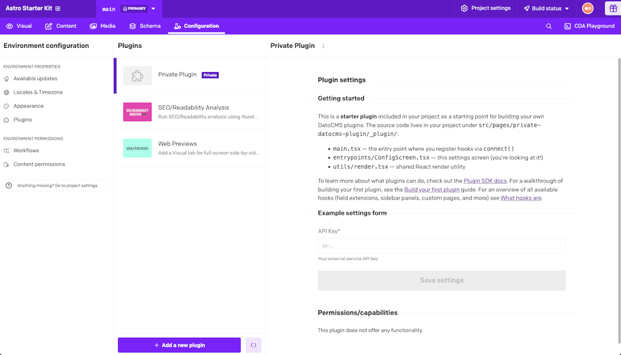Viewport: 621px width, 355px height.
Task: Click the project link icon beside Astro Starter Kit
Action: coord(58,9)
